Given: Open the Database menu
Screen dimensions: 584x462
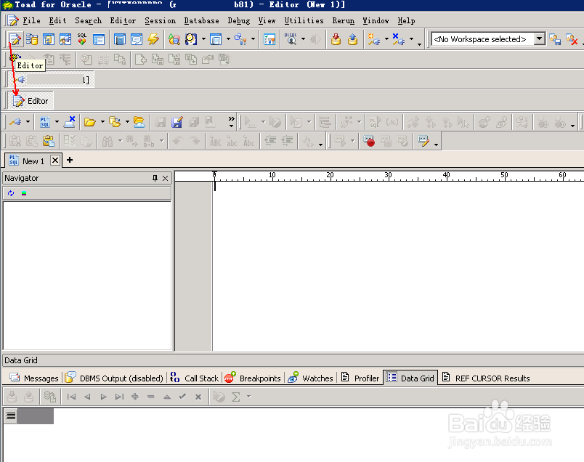Looking at the screenshot, I should coord(201,21).
